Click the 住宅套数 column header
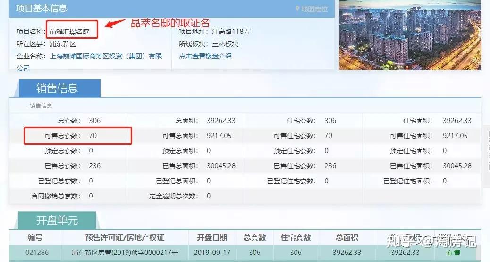 pyautogui.click(x=296, y=237)
